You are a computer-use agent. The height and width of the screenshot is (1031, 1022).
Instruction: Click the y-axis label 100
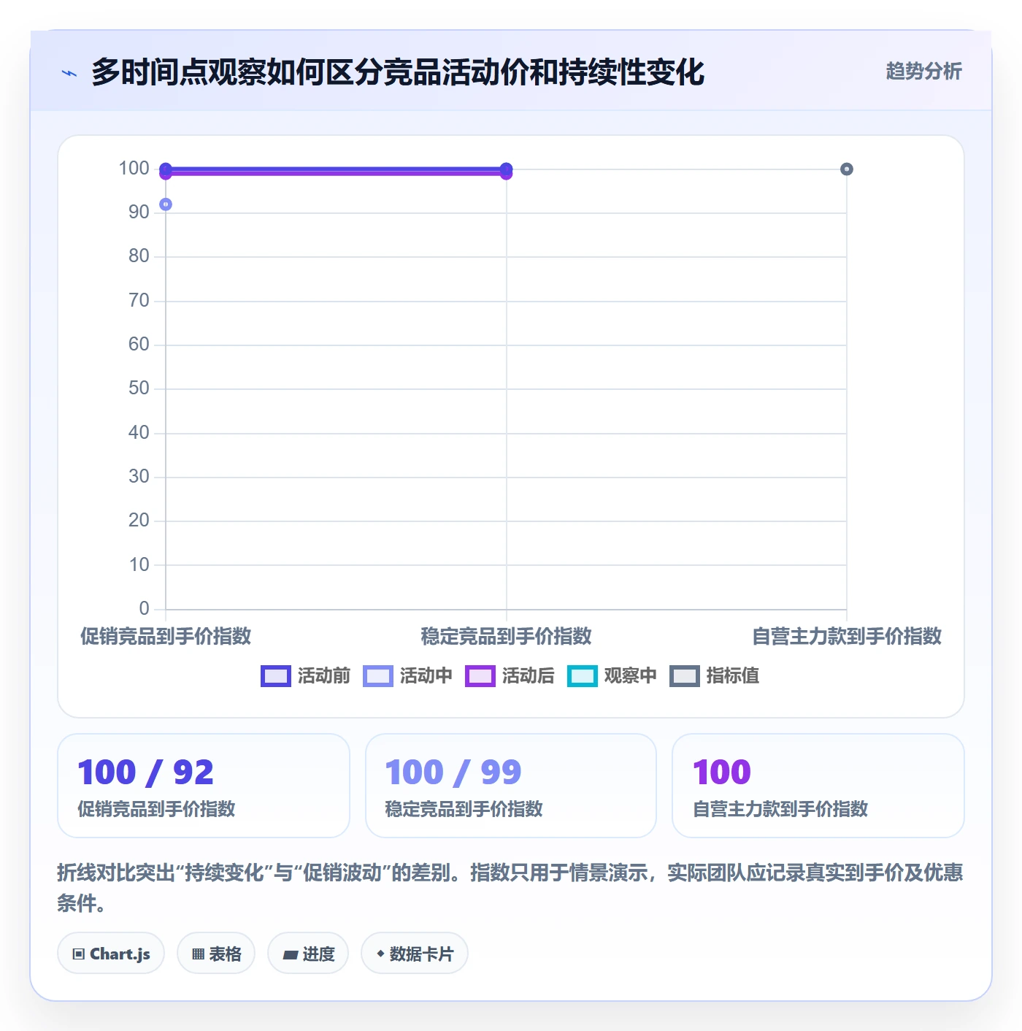point(134,169)
